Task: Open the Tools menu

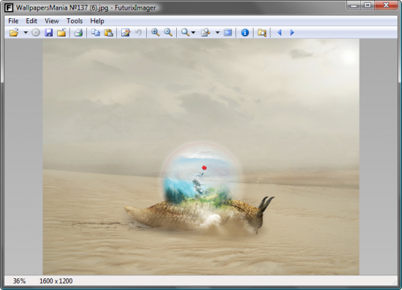Action: tap(75, 21)
